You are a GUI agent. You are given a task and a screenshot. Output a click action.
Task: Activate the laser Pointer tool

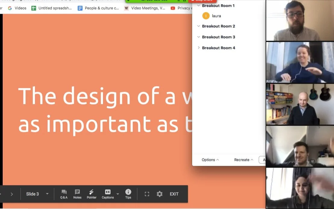coord(92,194)
